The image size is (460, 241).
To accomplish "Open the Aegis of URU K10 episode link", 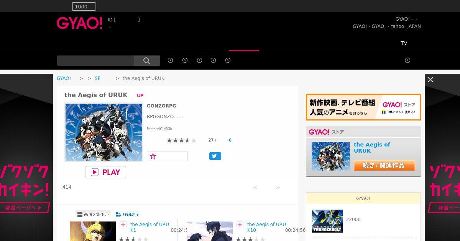I will point(266,227).
